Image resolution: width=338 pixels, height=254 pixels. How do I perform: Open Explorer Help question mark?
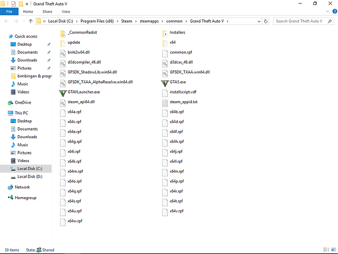tap(335, 12)
